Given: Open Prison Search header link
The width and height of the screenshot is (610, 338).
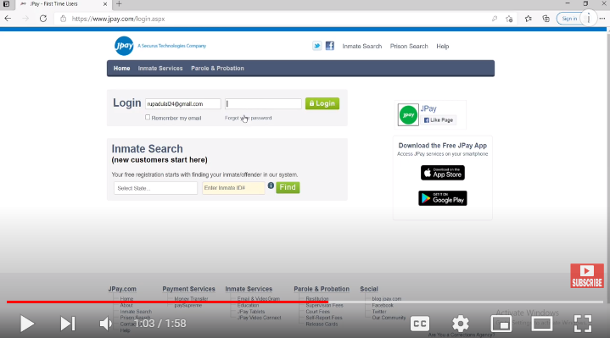Looking at the screenshot, I should coord(409,47).
